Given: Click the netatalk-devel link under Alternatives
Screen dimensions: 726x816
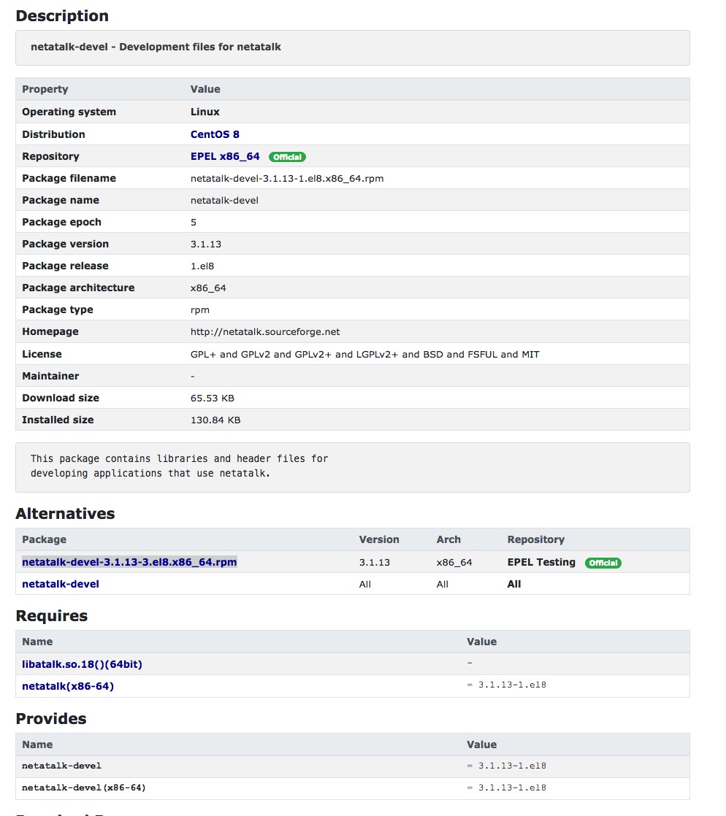Looking at the screenshot, I should click(x=61, y=584).
